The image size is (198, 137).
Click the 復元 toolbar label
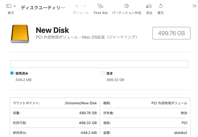(x=161, y=13)
